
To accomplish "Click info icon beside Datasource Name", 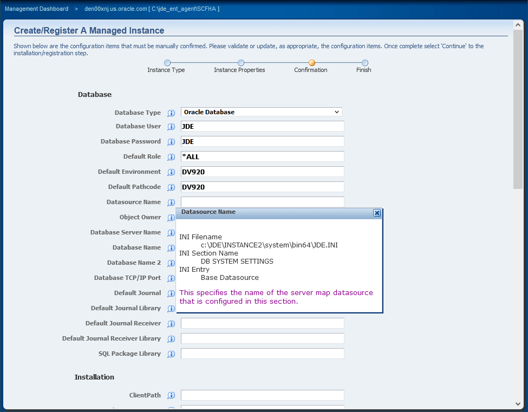I will [x=171, y=202].
